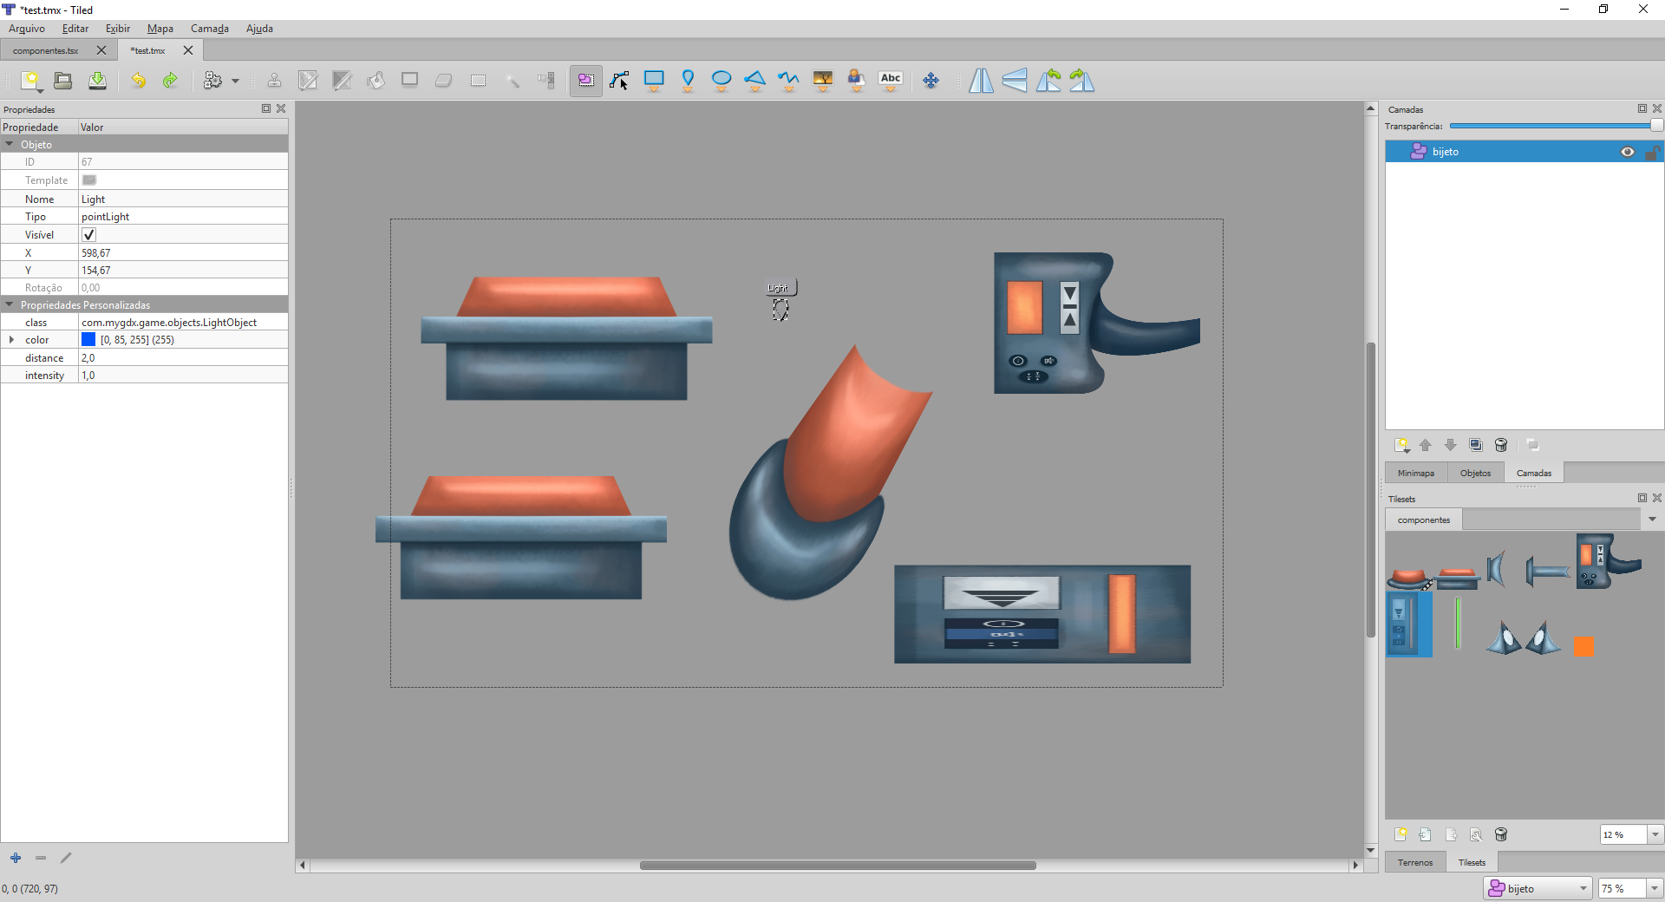Open a file with the folder icon

point(63,81)
